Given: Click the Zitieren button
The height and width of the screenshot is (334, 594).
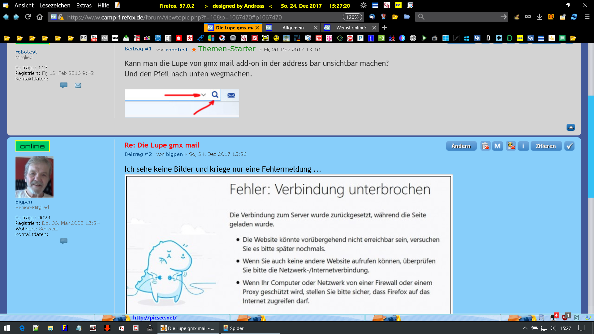Looking at the screenshot, I should pos(546,146).
